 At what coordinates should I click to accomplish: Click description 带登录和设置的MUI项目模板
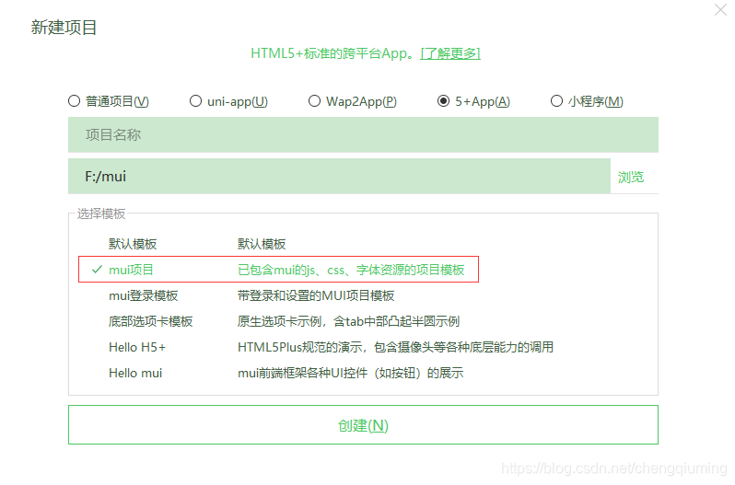click(316, 295)
